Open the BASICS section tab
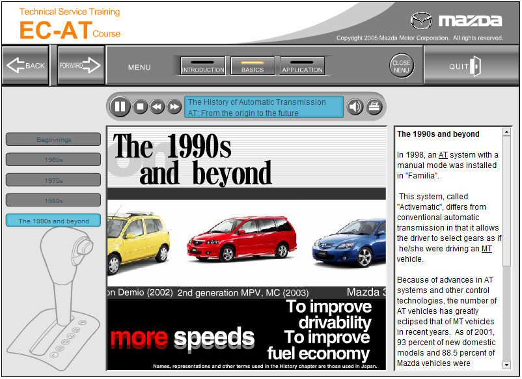 253,66
